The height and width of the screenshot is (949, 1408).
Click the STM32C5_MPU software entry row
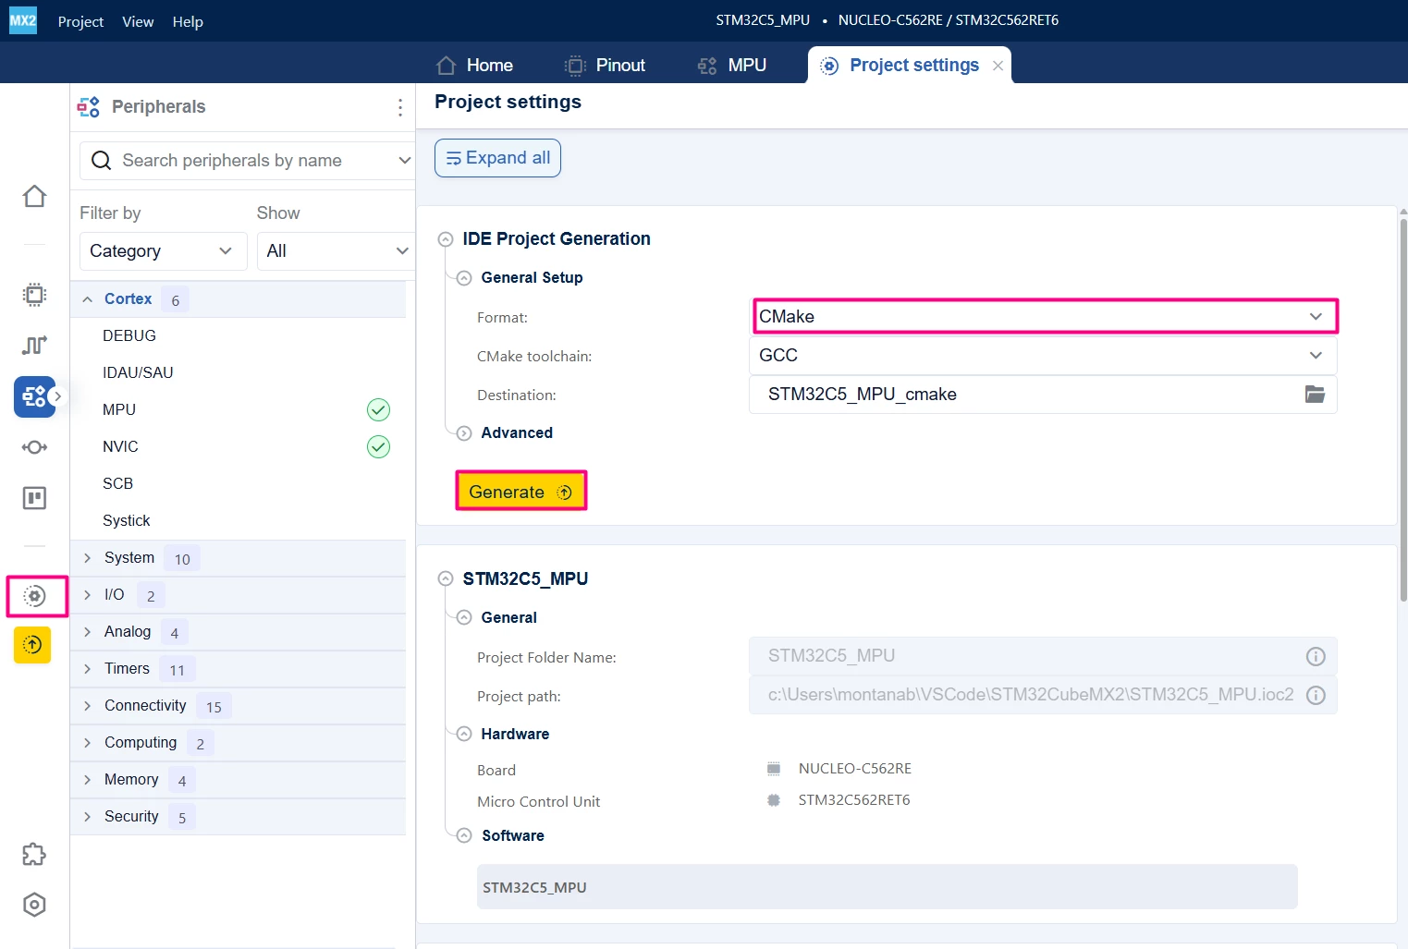(887, 887)
